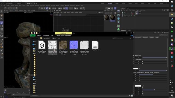
Task: Open Chrome from the Windows taskbar
Action: [172, 40]
